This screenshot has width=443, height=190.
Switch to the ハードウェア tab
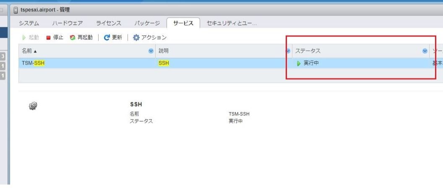tap(68, 23)
